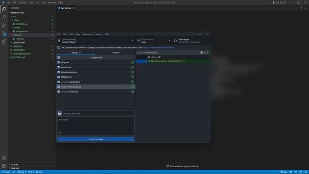Open default.project.json in VS Code Explorer
Image resolution: width=309 pixels, height=174 pixels.
pos(22,54)
